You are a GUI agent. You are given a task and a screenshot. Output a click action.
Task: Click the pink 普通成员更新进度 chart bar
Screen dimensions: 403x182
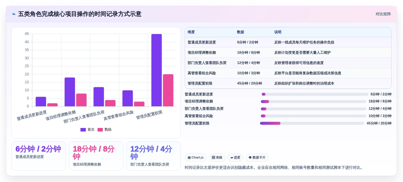(x=53, y=105)
